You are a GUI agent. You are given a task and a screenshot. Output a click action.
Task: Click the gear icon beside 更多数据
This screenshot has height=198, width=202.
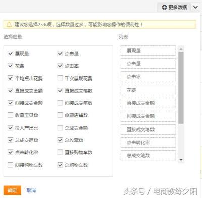click(164, 7)
